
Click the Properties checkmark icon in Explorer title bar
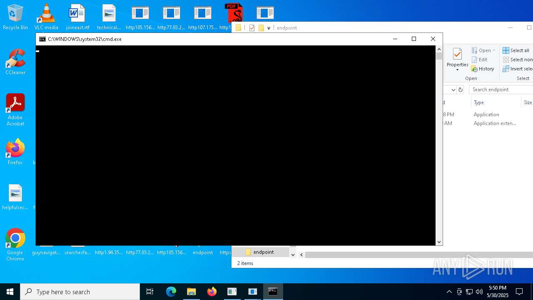(x=252, y=28)
